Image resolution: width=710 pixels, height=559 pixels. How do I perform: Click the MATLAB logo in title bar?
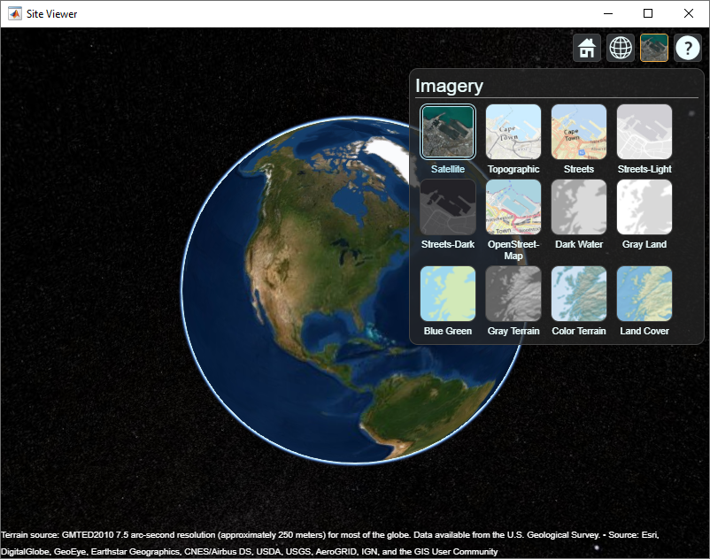[x=14, y=14]
